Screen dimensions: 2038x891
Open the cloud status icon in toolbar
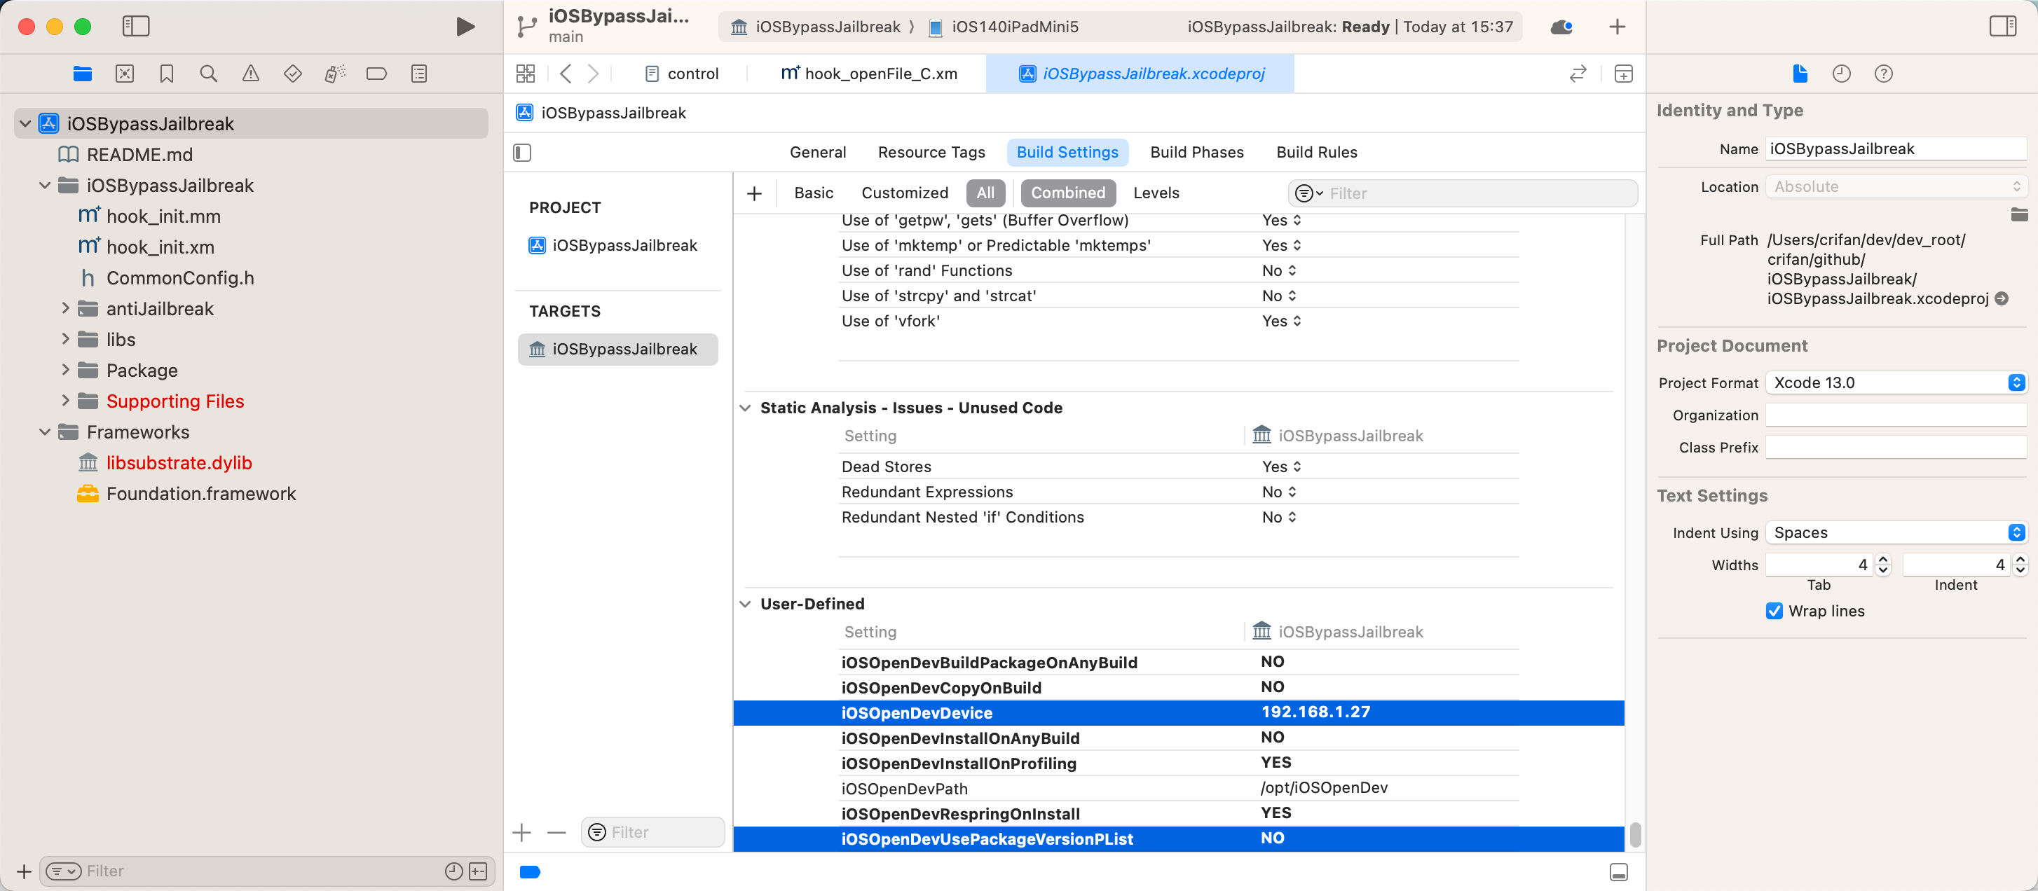(1561, 27)
